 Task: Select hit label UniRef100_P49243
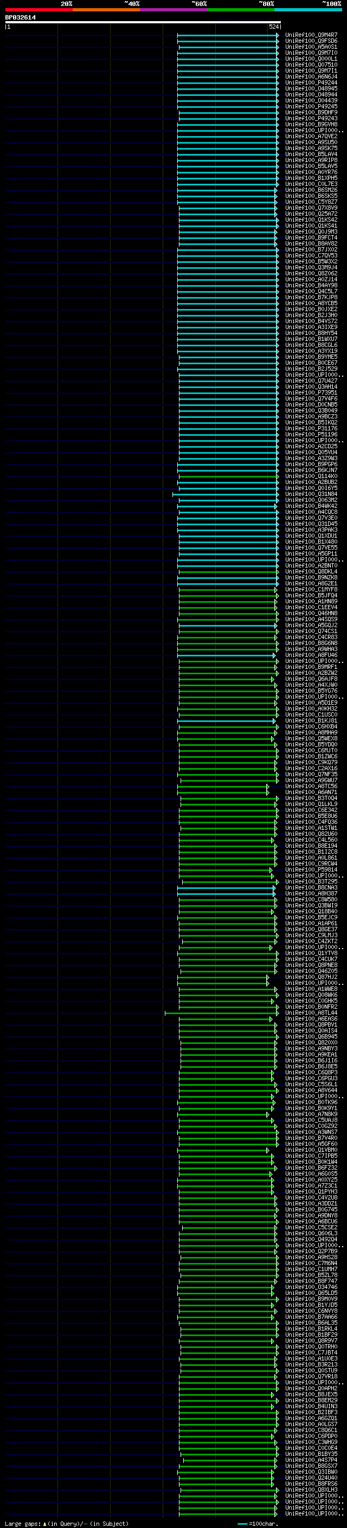click(311, 118)
